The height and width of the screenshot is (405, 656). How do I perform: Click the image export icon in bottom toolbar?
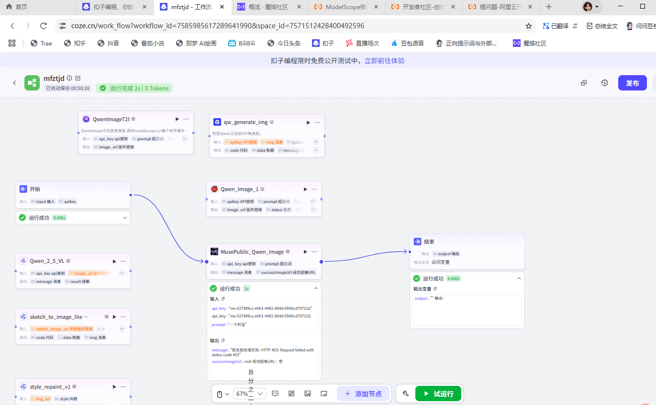point(308,394)
